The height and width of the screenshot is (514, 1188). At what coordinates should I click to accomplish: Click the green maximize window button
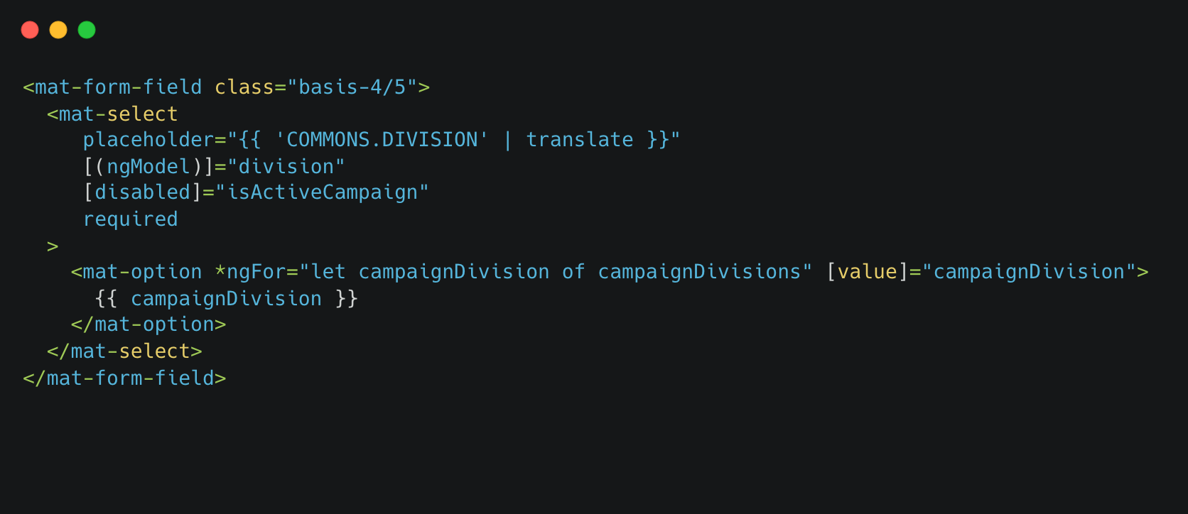coord(87,30)
